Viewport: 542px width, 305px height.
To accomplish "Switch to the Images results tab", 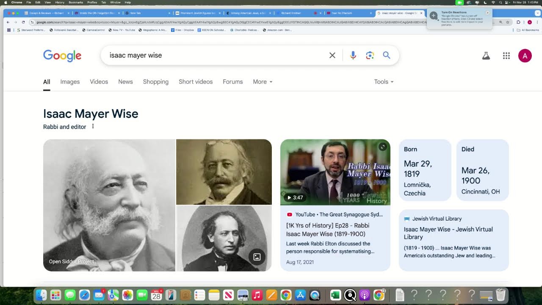I will coord(70,82).
